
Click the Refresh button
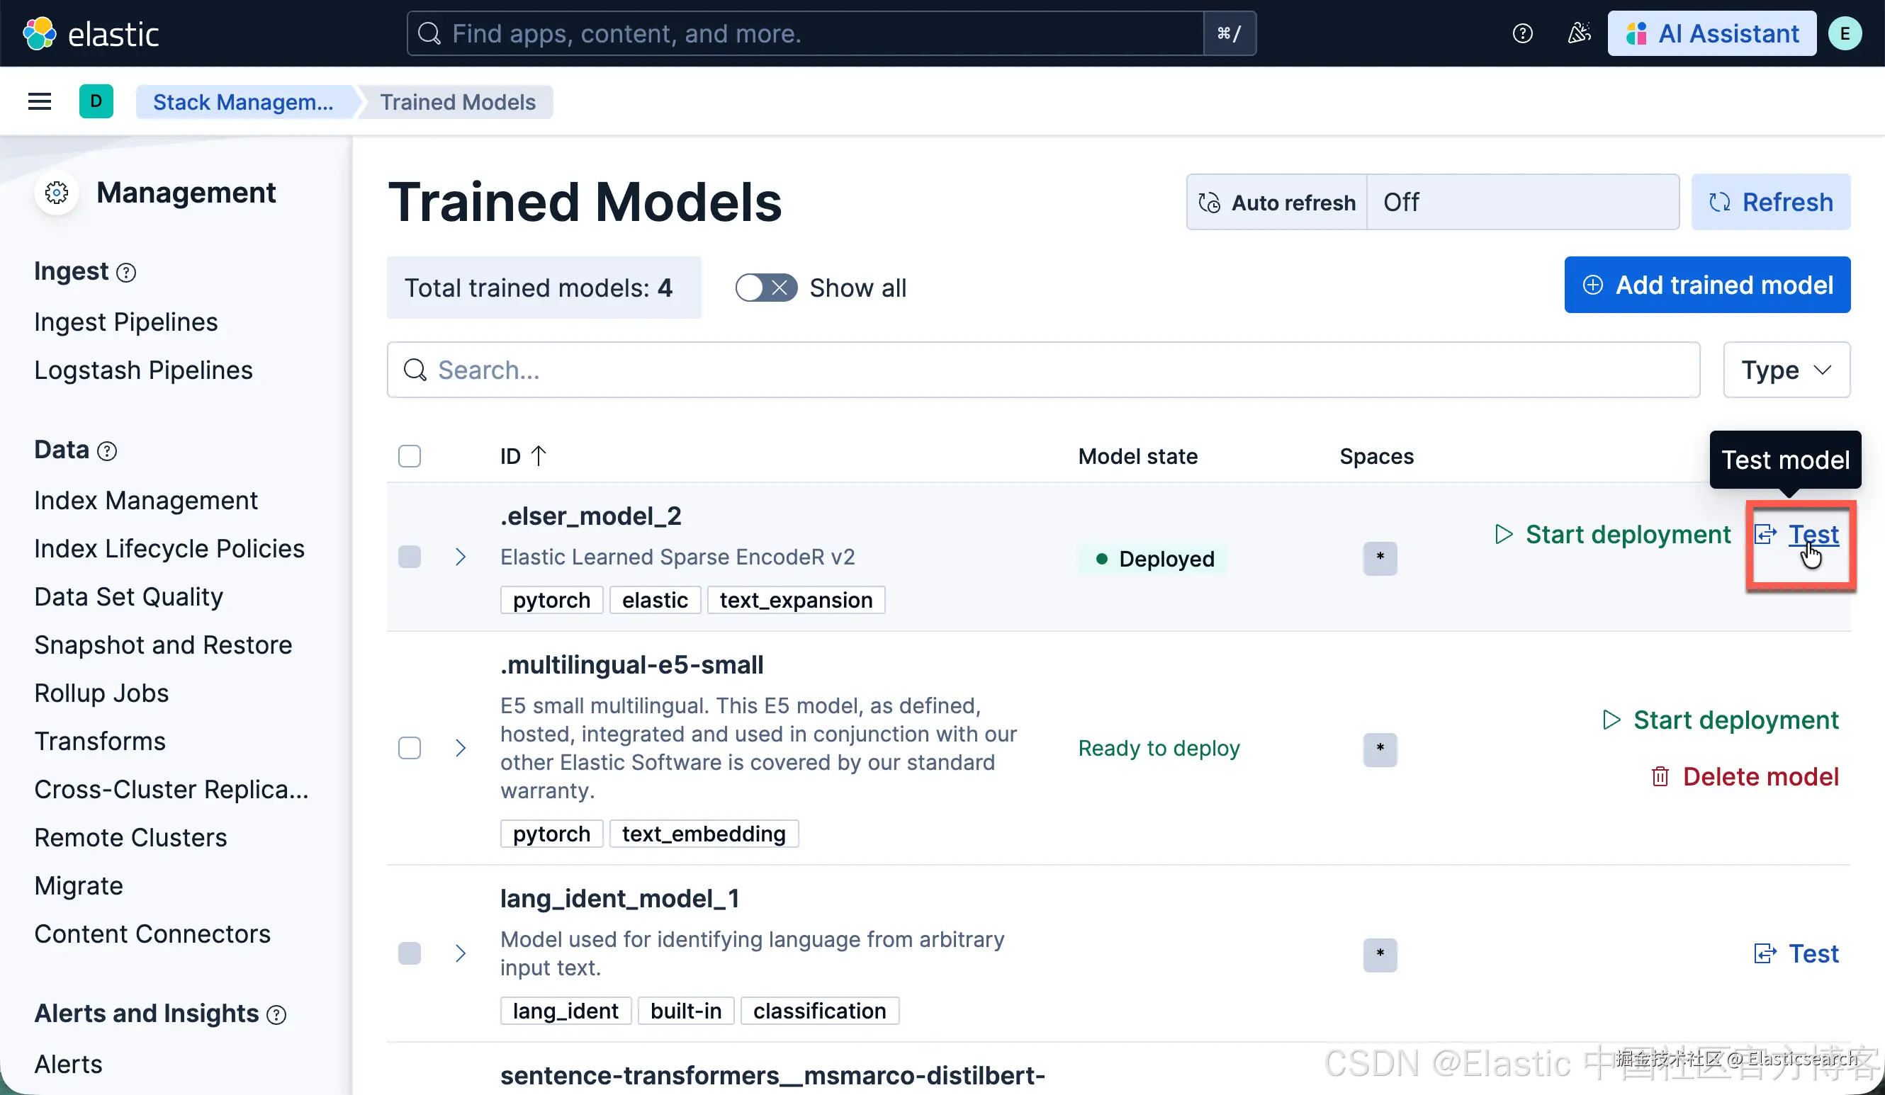pos(1770,202)
